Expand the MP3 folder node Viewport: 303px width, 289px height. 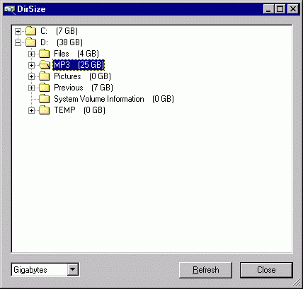[x=31, y=65]
